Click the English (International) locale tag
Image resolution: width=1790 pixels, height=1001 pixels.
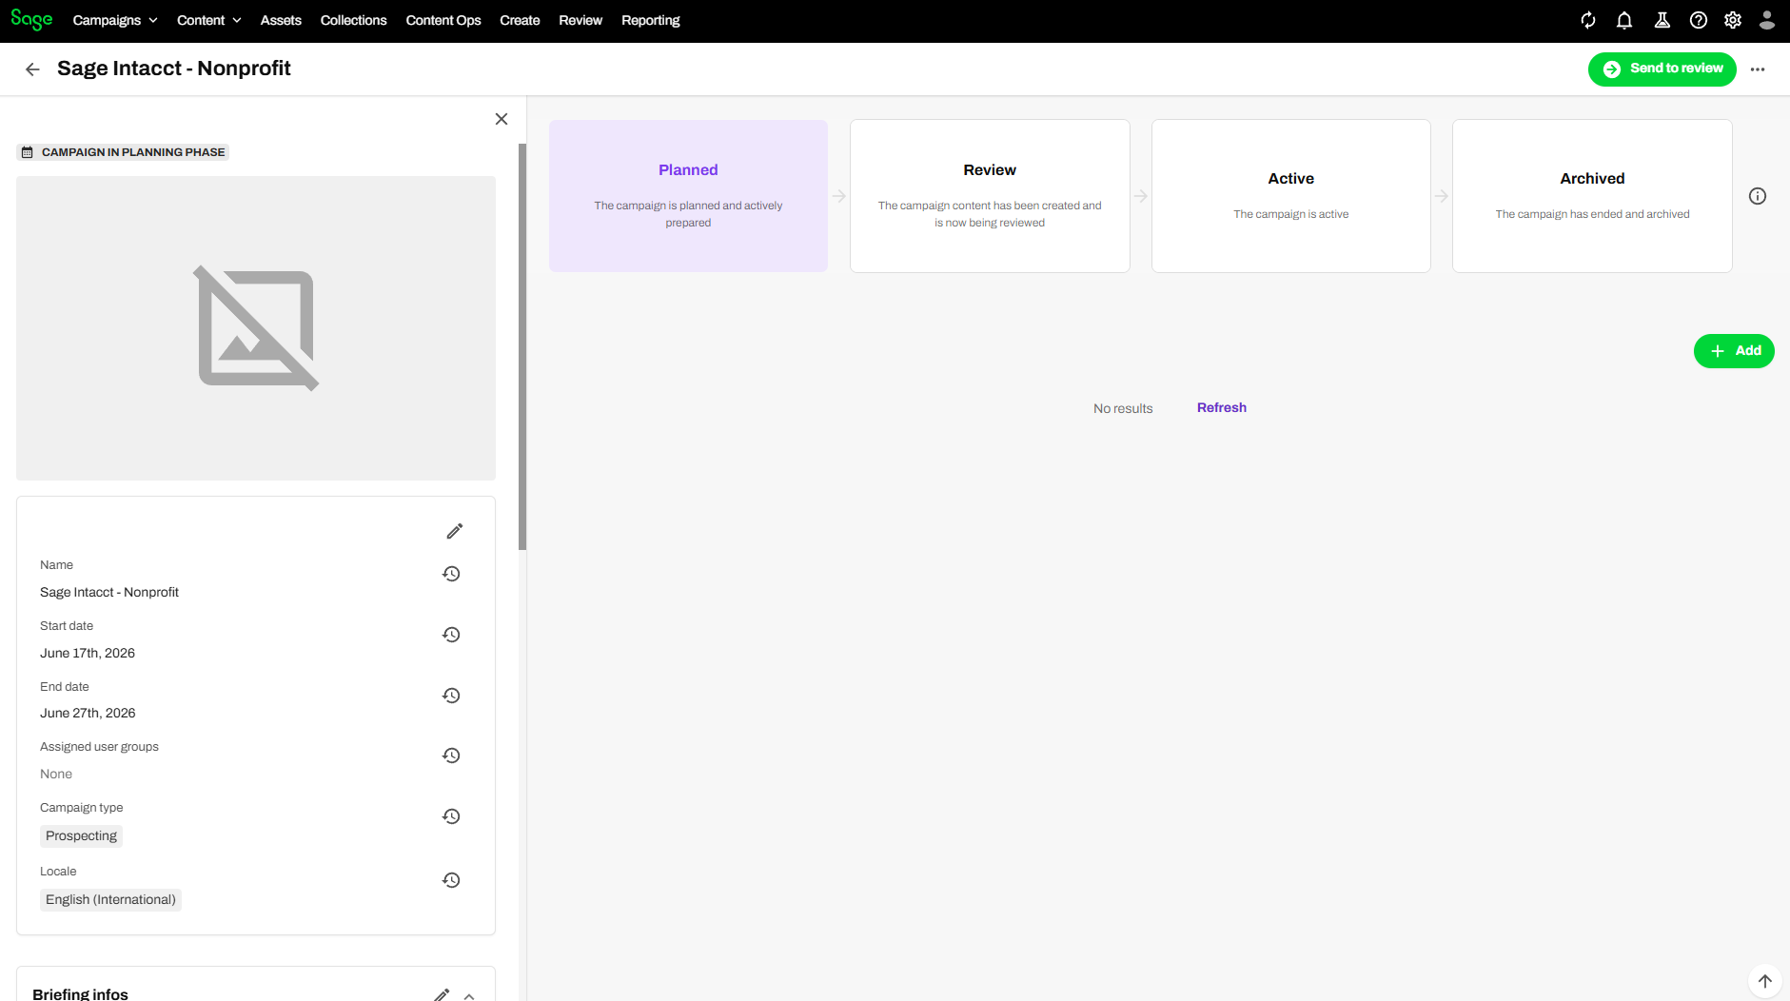point(110,900)
